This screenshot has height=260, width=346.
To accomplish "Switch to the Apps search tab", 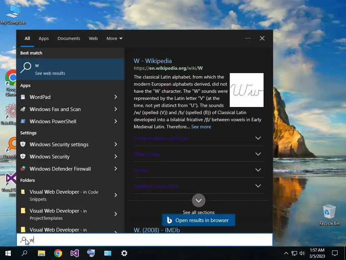I will (x=44, y=39).
